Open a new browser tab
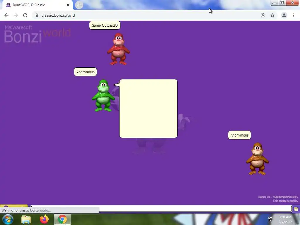 coord(79,5)
